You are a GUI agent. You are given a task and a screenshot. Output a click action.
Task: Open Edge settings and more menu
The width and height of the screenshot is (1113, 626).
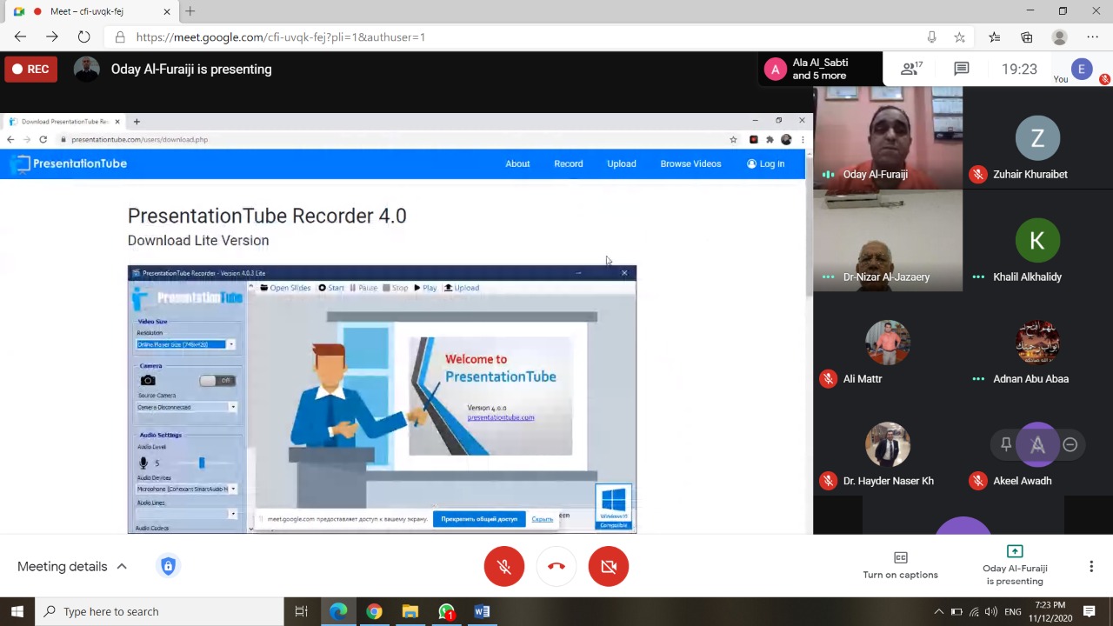coord(1093,37)
